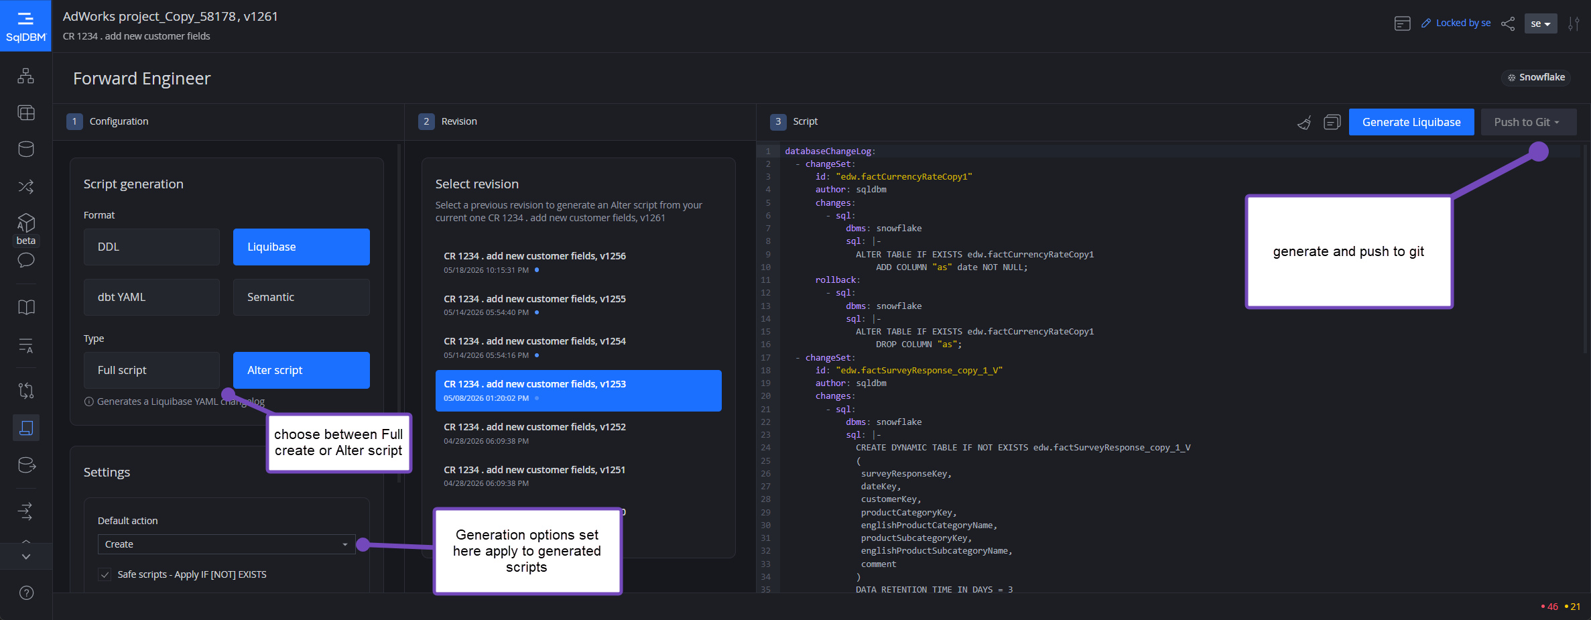Open the comments speech-bubble icon
1591x620 pixels.
[25, 260]
